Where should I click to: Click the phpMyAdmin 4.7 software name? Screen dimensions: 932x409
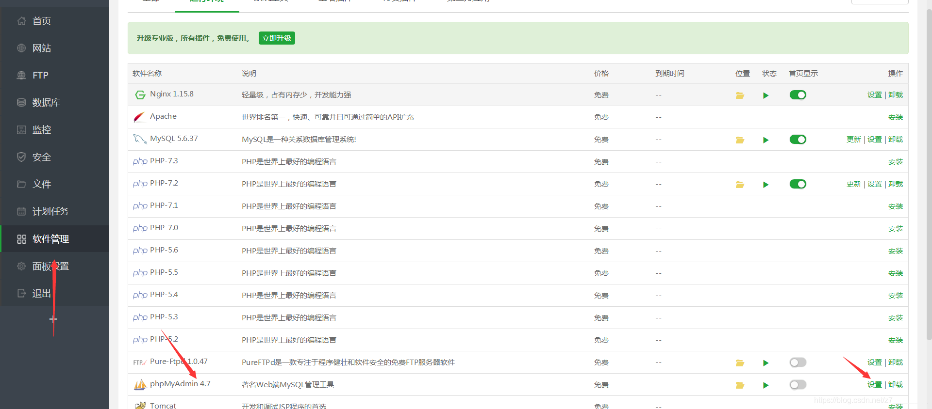[x=180, y=384]
